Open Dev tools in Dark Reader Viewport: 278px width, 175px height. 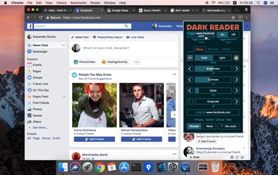click(228, 126)
